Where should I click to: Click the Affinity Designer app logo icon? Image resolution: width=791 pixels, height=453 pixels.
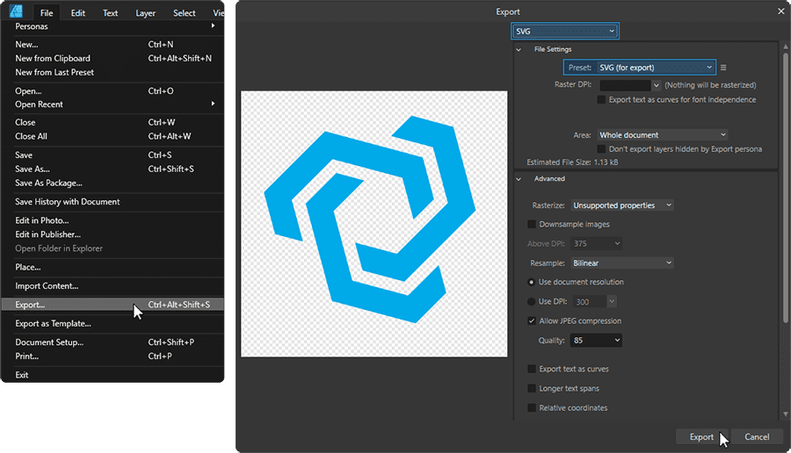[x=16, y=11]
